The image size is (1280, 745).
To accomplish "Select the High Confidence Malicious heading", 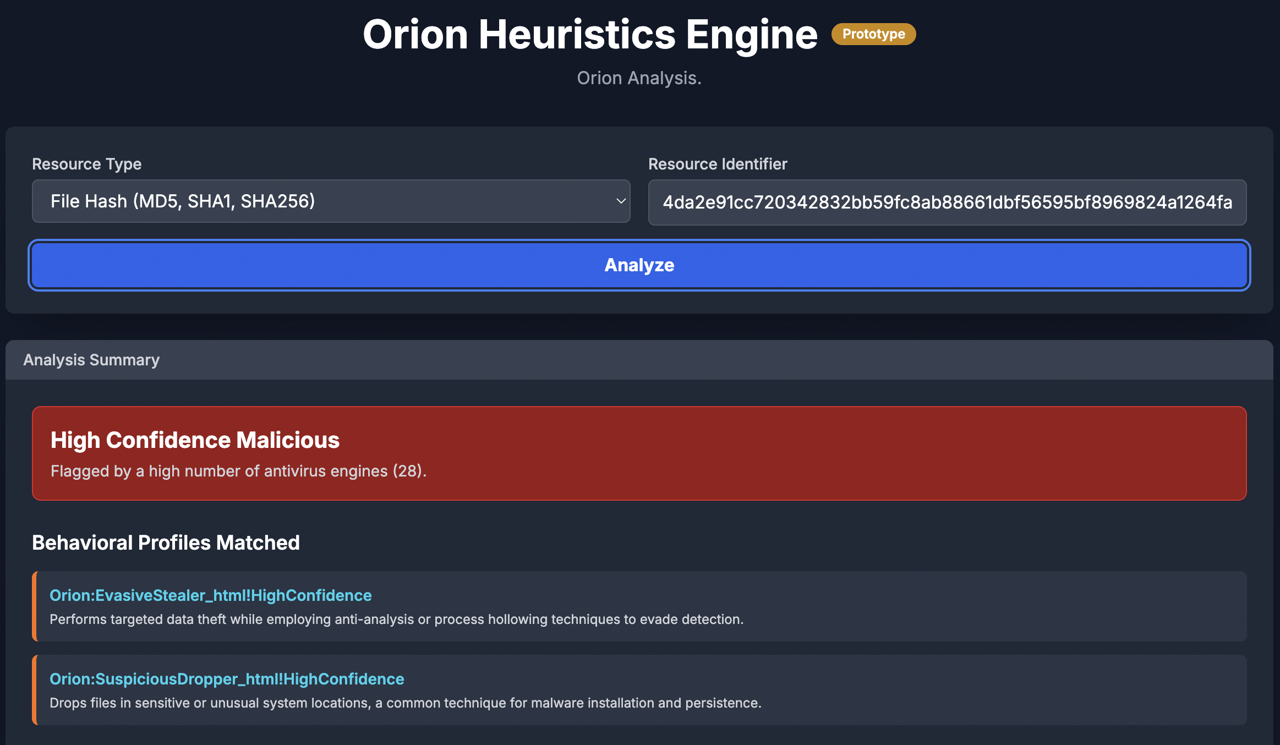I will tap(195, 440).
